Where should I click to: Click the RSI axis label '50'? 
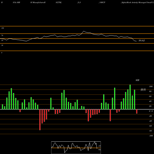pos(2,40)
